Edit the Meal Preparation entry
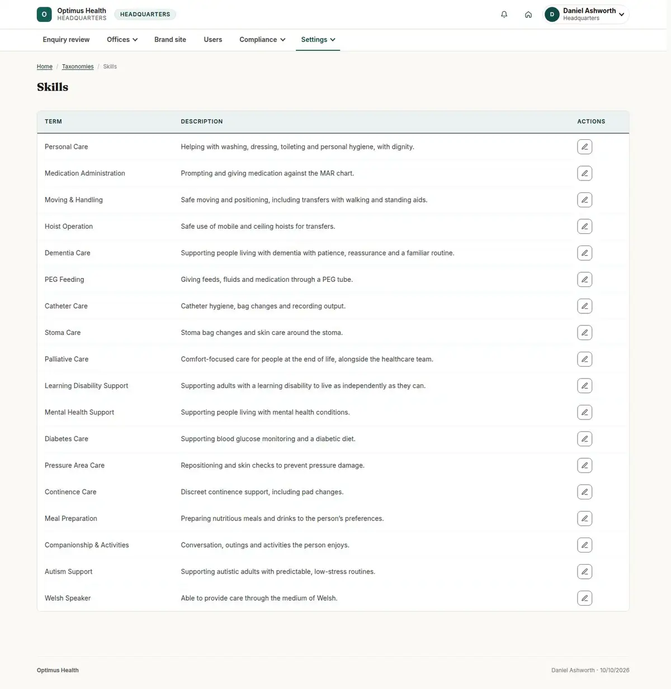Viewport: 671px width, 689px height. pos(584,518)
